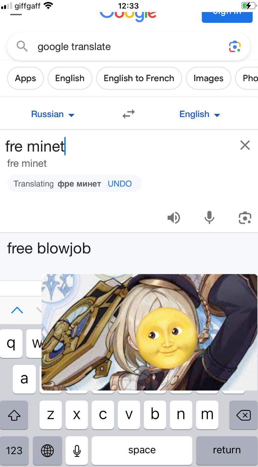The image size is (258, 467).
Task: Tap the keyboard dictation microphone key
Action: 77,451
